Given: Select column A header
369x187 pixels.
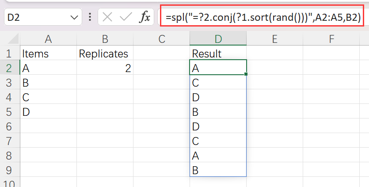Looking at the screenshot, I should 49,39.
